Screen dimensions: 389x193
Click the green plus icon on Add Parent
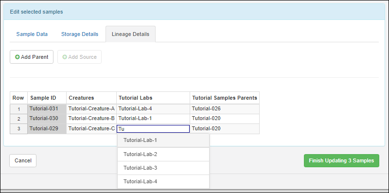click(18, 57)
